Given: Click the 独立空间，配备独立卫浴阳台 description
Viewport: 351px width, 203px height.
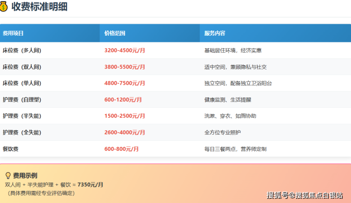Looking at the screenshot, I should (x=238, y=83).
